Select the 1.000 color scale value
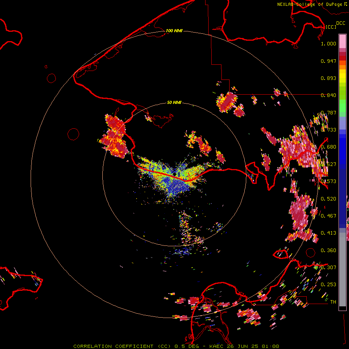The width and height of the screenshot is (349, 349). coord(328,43)
